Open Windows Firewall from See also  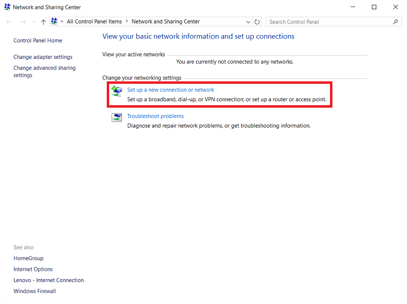click(x=35, y=291)
